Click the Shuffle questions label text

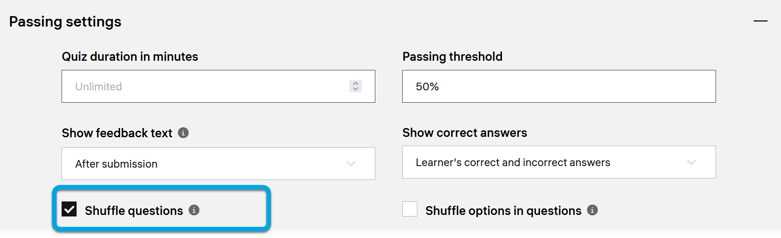point(134,211)
